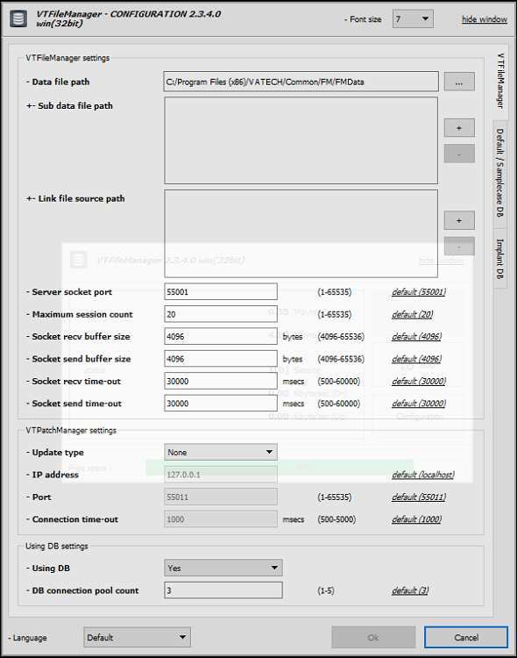Click the default (1000) time-out link
Viewport: 517px width, 658px height.
[x=416, y=519]
